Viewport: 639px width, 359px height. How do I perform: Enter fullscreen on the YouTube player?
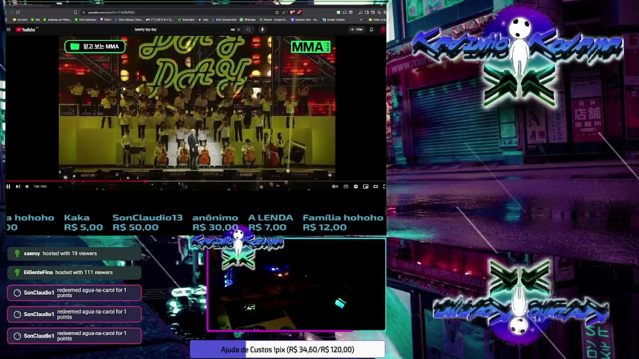coord(384,186)
